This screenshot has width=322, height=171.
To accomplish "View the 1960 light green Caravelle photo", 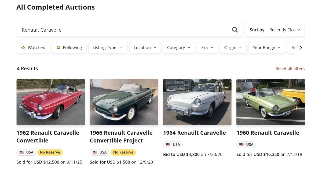I will (270, 102).
